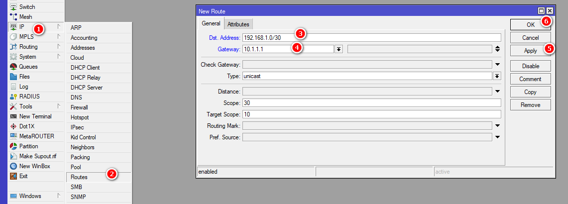The image size is (568, 204).
Task: Choose Firewall from the IP submenu
Action: coord(80,107)
